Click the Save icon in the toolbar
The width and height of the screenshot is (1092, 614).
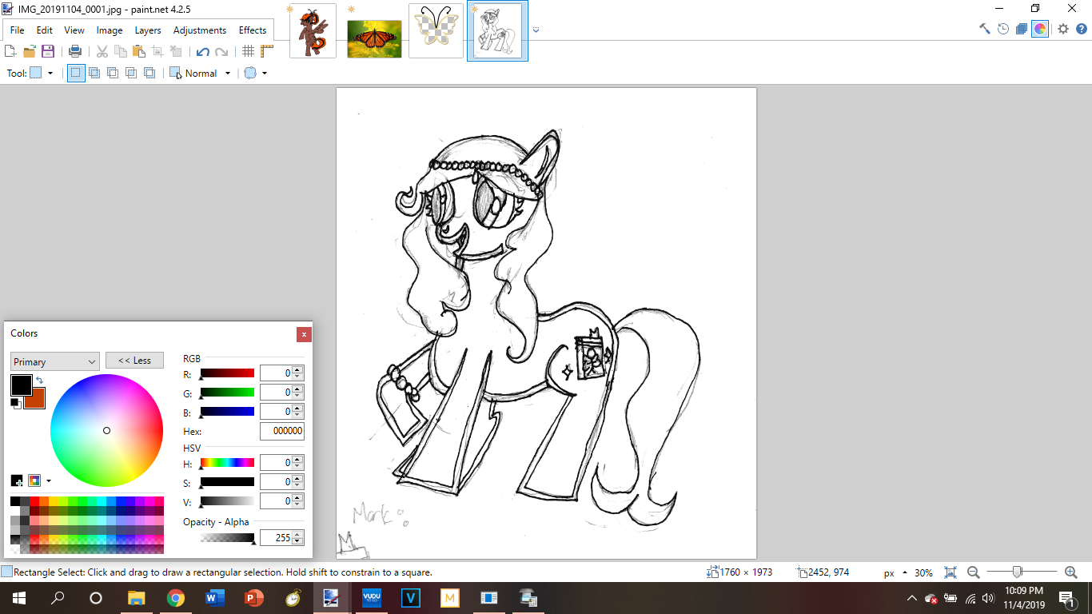pos(48,51)
